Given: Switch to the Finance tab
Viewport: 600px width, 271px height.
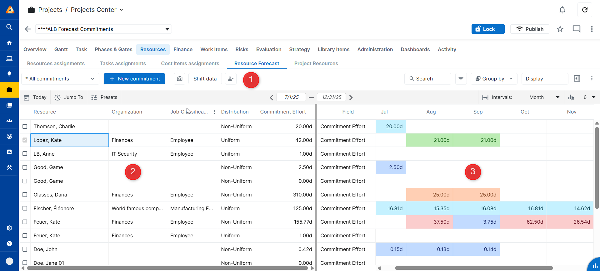Looking at the screenshot, I should coord(183,49).
